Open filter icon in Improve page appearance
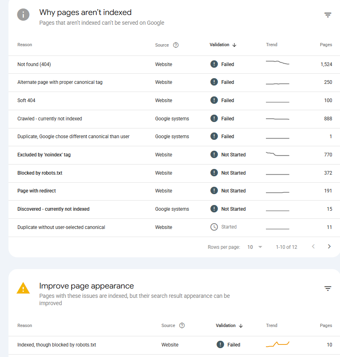The height and width of the screenshot is (357, 340). pyautogui.click(x=327, y=289)
